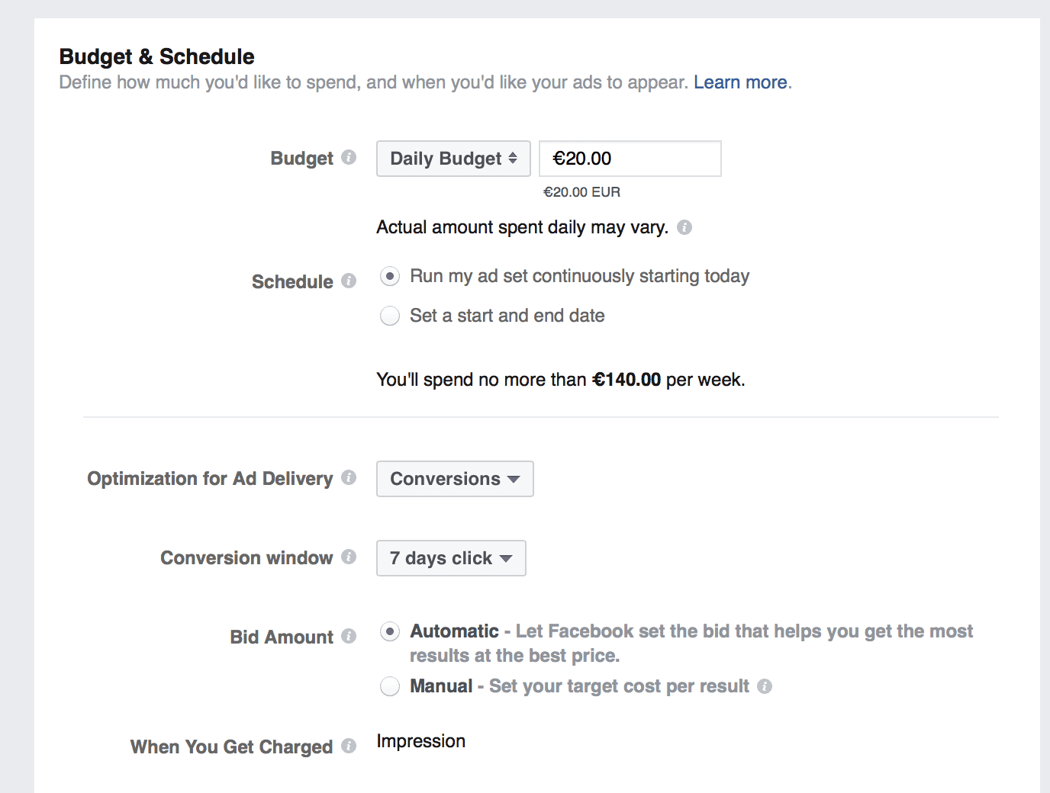Select 'Run my ad set continuously' radio button

(x=390, y=276)
